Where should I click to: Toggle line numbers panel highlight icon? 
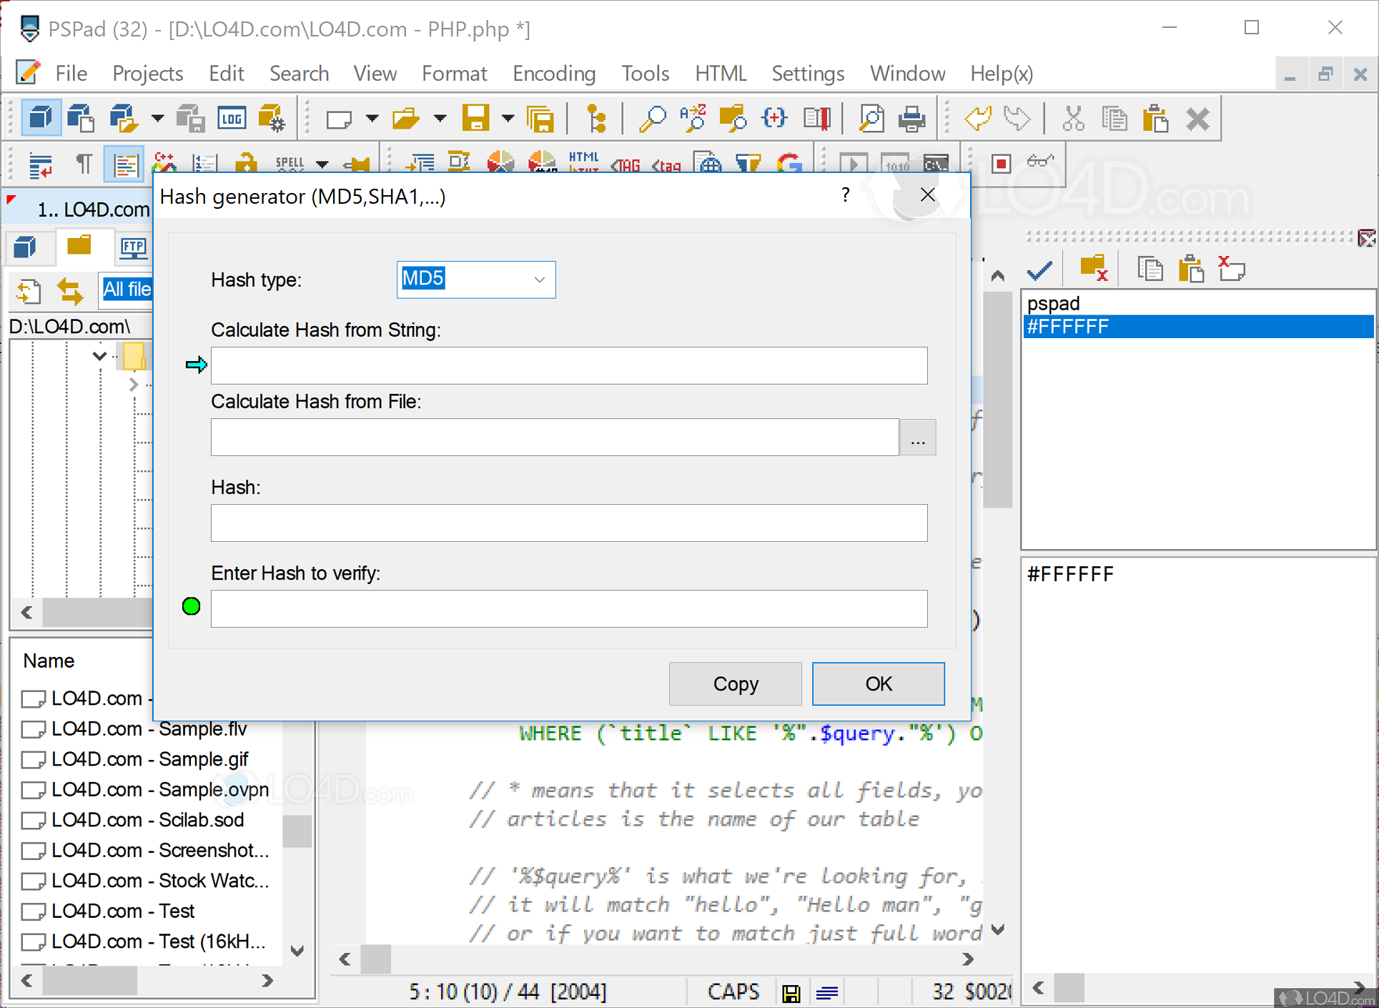pos(124,163)
